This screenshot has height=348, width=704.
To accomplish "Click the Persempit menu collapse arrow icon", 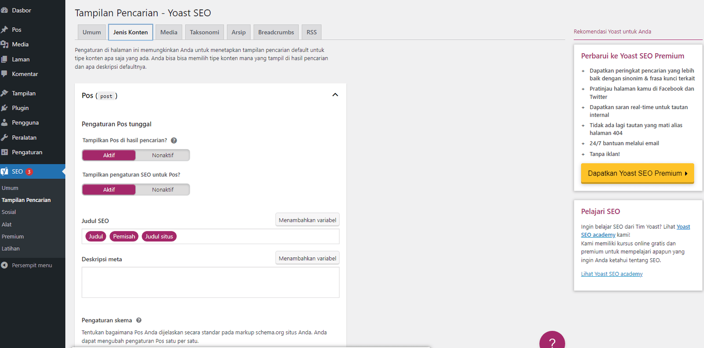I will pos(4,265).
